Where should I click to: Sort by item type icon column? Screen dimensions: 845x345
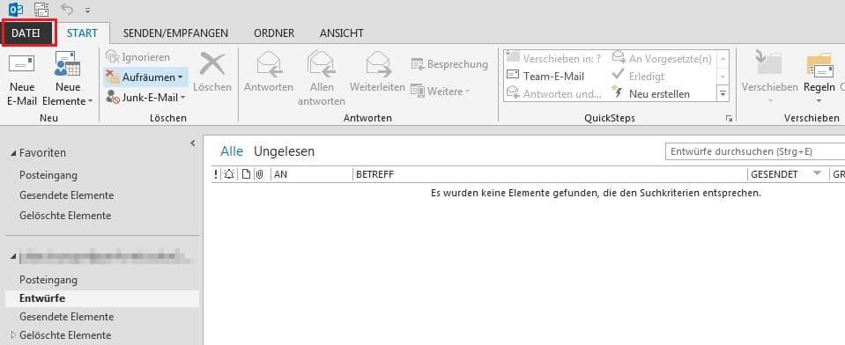pyautogui.click(x=246, y=174)
